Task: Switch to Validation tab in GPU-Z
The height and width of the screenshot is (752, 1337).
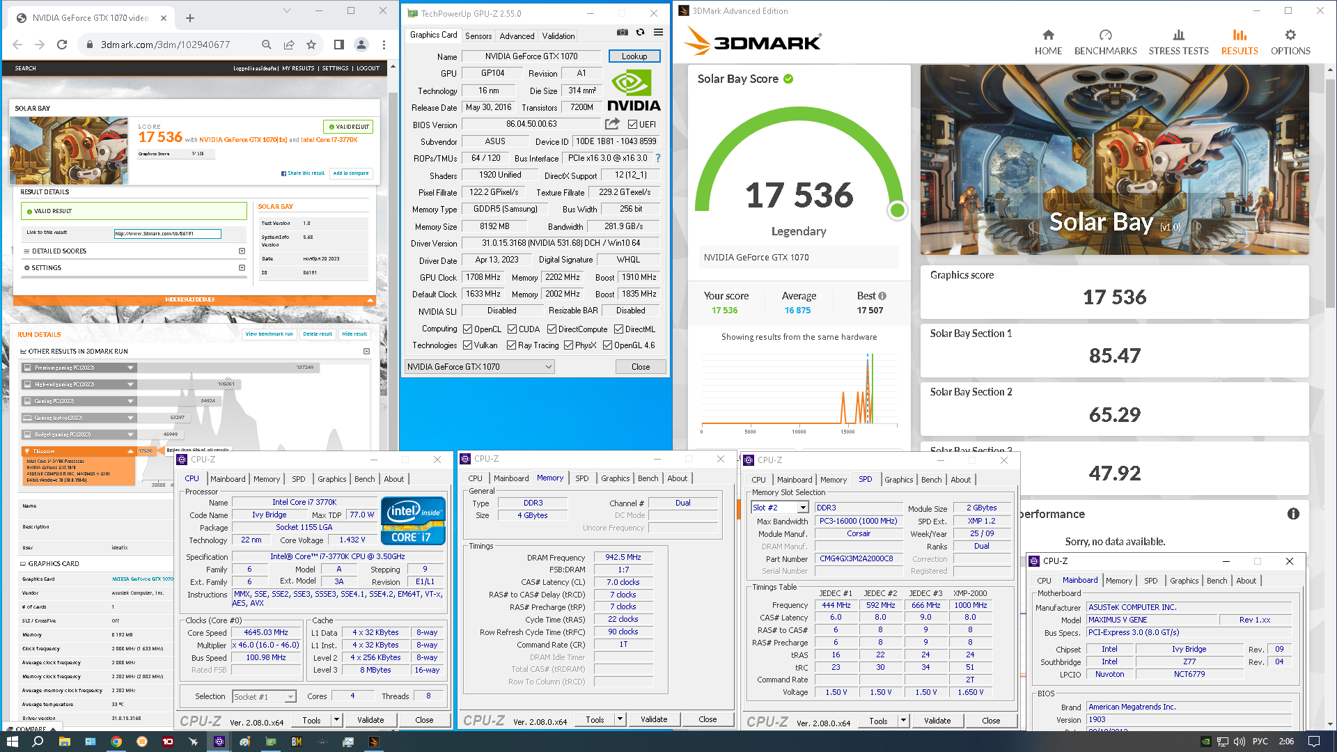Action: (558, 36)
